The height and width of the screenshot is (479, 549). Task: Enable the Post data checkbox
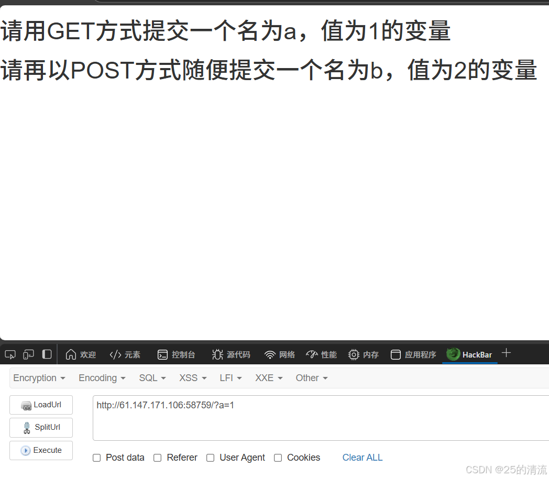pos(96,458)
